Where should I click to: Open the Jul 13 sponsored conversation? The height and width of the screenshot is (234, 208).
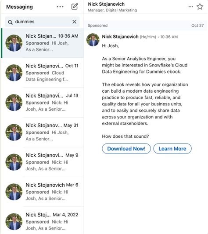click(x=42, y=102)
